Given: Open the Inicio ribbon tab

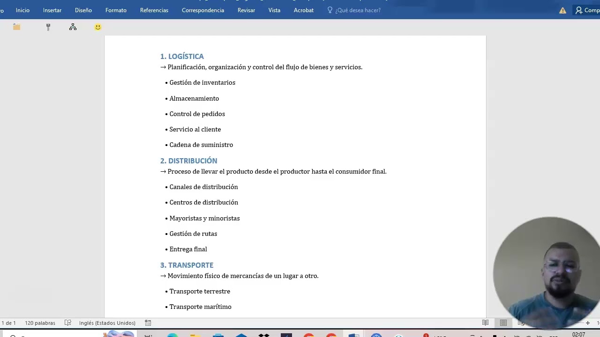Looking at the screenshot, I should pos(22,10).
